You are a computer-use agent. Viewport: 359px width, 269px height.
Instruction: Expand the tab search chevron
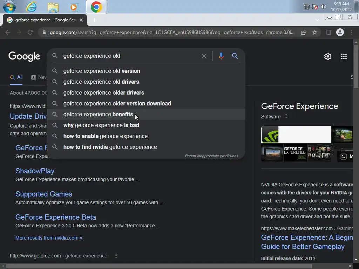coord(317,20)
